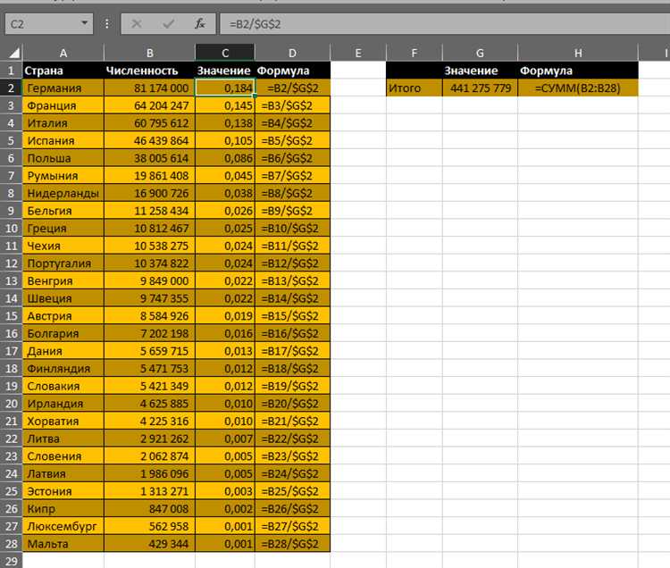Click 'Формула' header in column D

(x=292, y=71)
